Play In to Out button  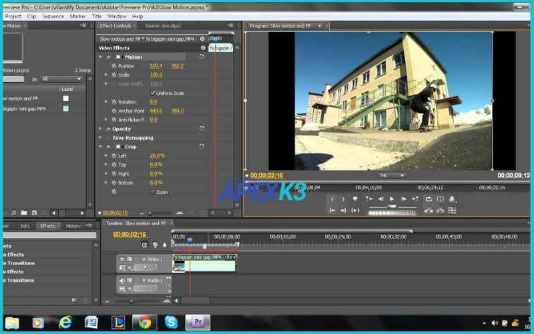pyautogui.click(x=355, y=210)
